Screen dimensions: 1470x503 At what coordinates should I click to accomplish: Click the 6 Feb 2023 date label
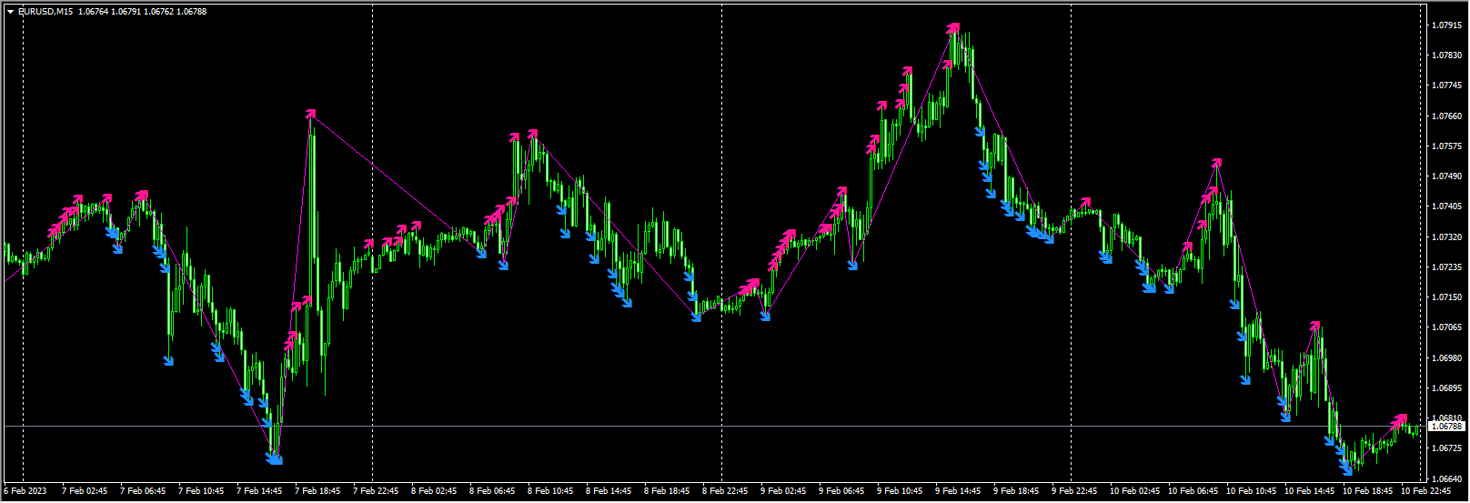25,491
